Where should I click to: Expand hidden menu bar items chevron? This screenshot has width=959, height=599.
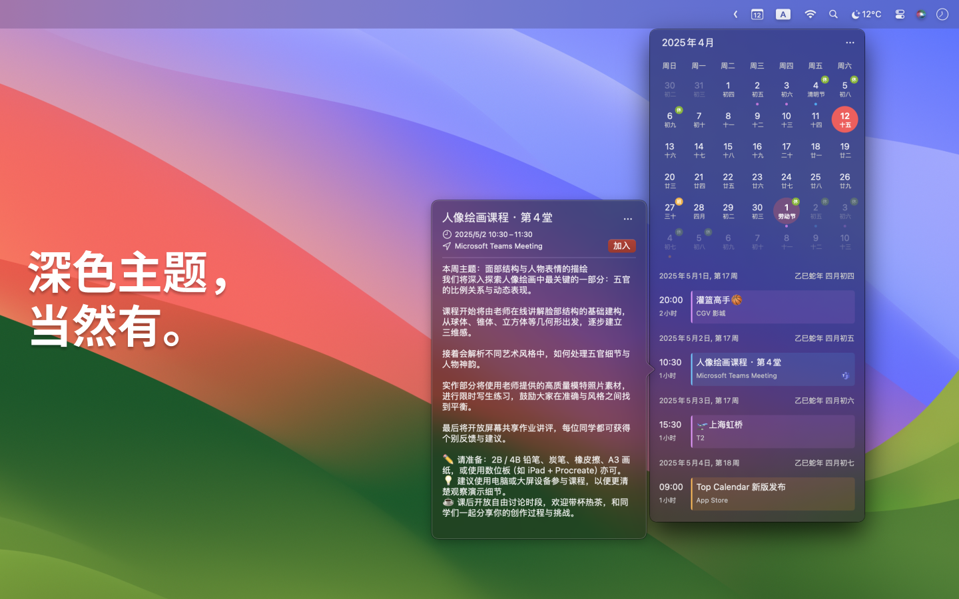point(735,14)
